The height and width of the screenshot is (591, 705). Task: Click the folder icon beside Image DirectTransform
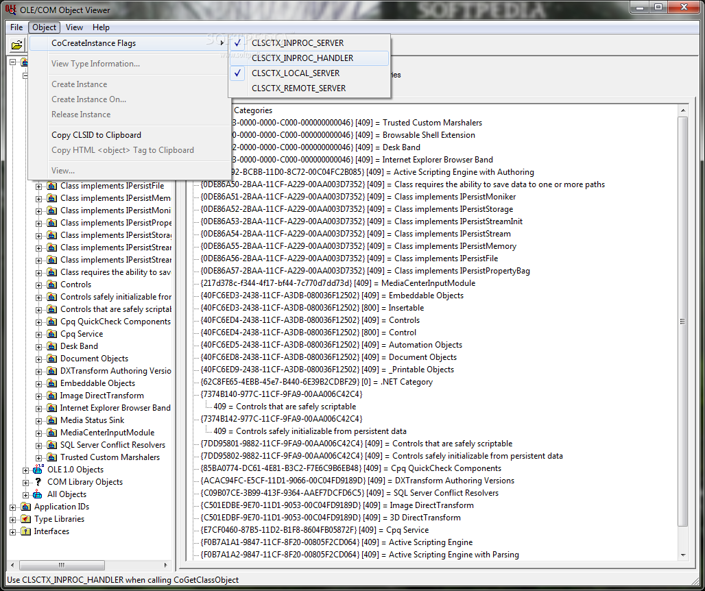point(52,396)
